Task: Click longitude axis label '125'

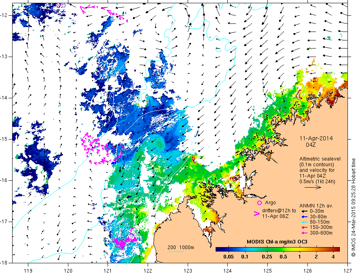Action: (268, 271)
